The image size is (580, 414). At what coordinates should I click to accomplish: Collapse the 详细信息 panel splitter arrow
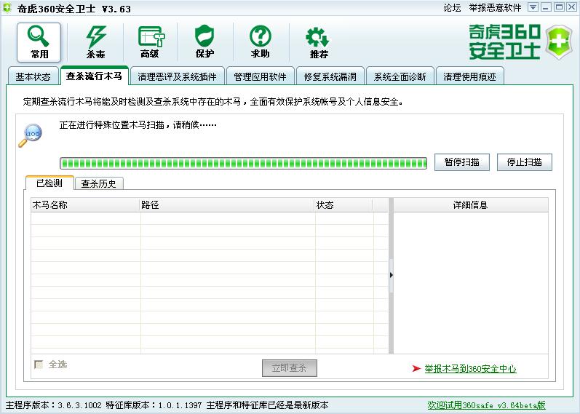click(391, 275)
